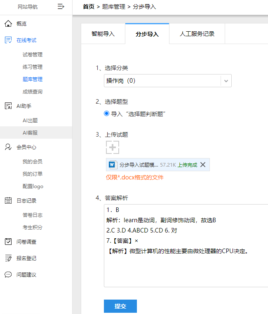Click the calendar icon beside 日志记录
The width and height of the screenshot is (268, 314).
[x=8, y=200]
